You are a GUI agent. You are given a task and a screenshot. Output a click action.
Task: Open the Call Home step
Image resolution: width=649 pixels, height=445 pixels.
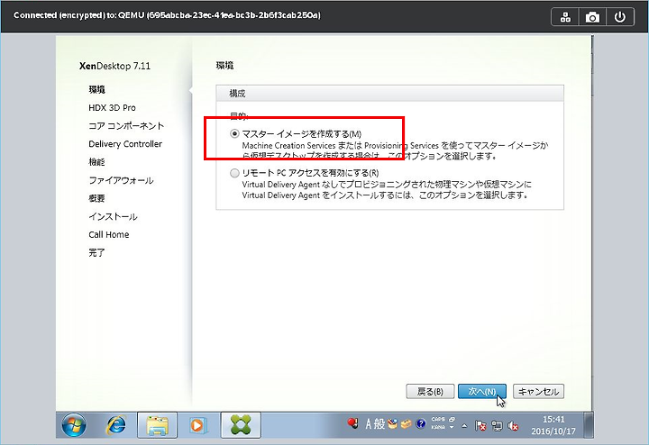click(109, 234)
